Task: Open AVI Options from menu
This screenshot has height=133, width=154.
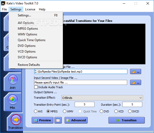Action: tap(36, 23)
